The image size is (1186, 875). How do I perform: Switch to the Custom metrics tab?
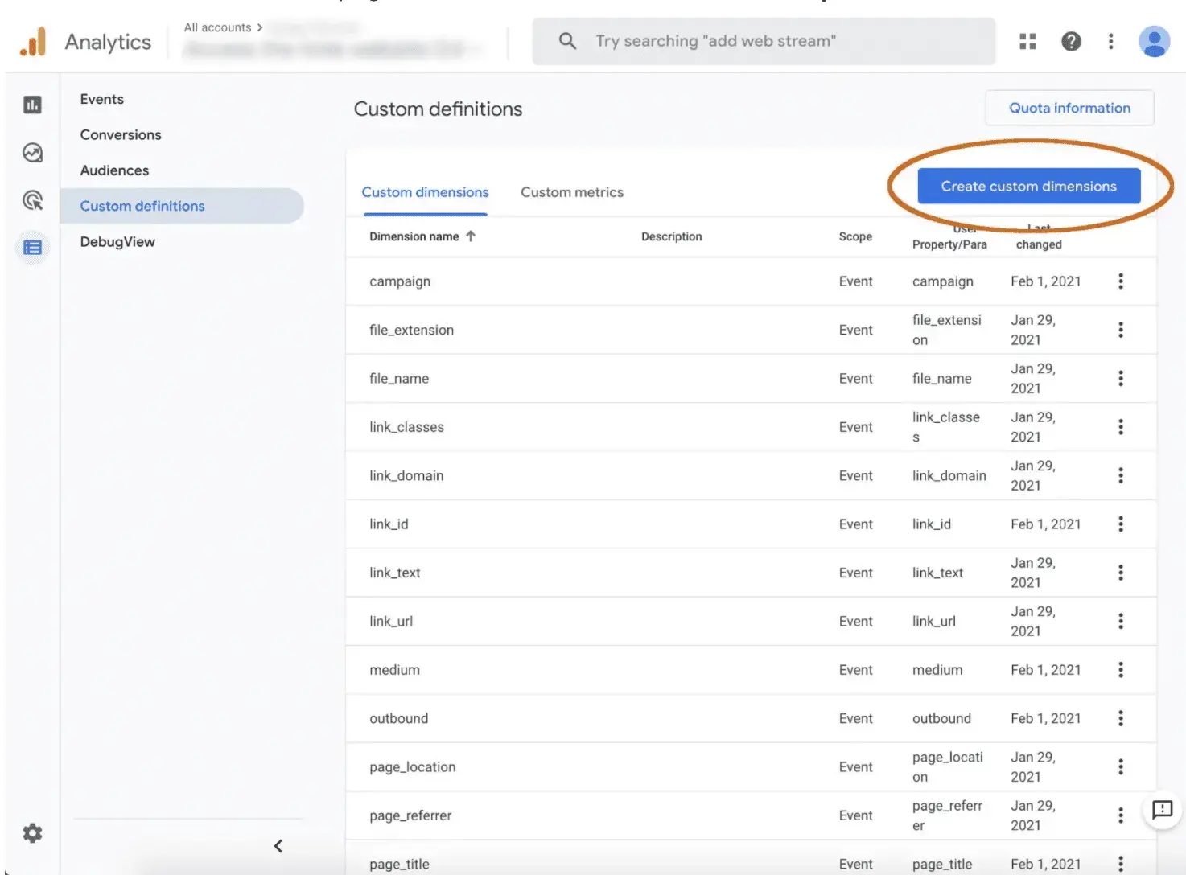571,192
